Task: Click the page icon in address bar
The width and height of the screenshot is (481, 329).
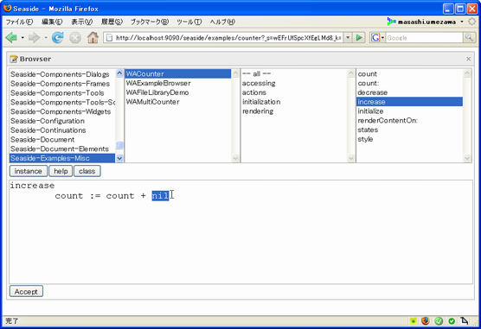Action: pos(109,38)
